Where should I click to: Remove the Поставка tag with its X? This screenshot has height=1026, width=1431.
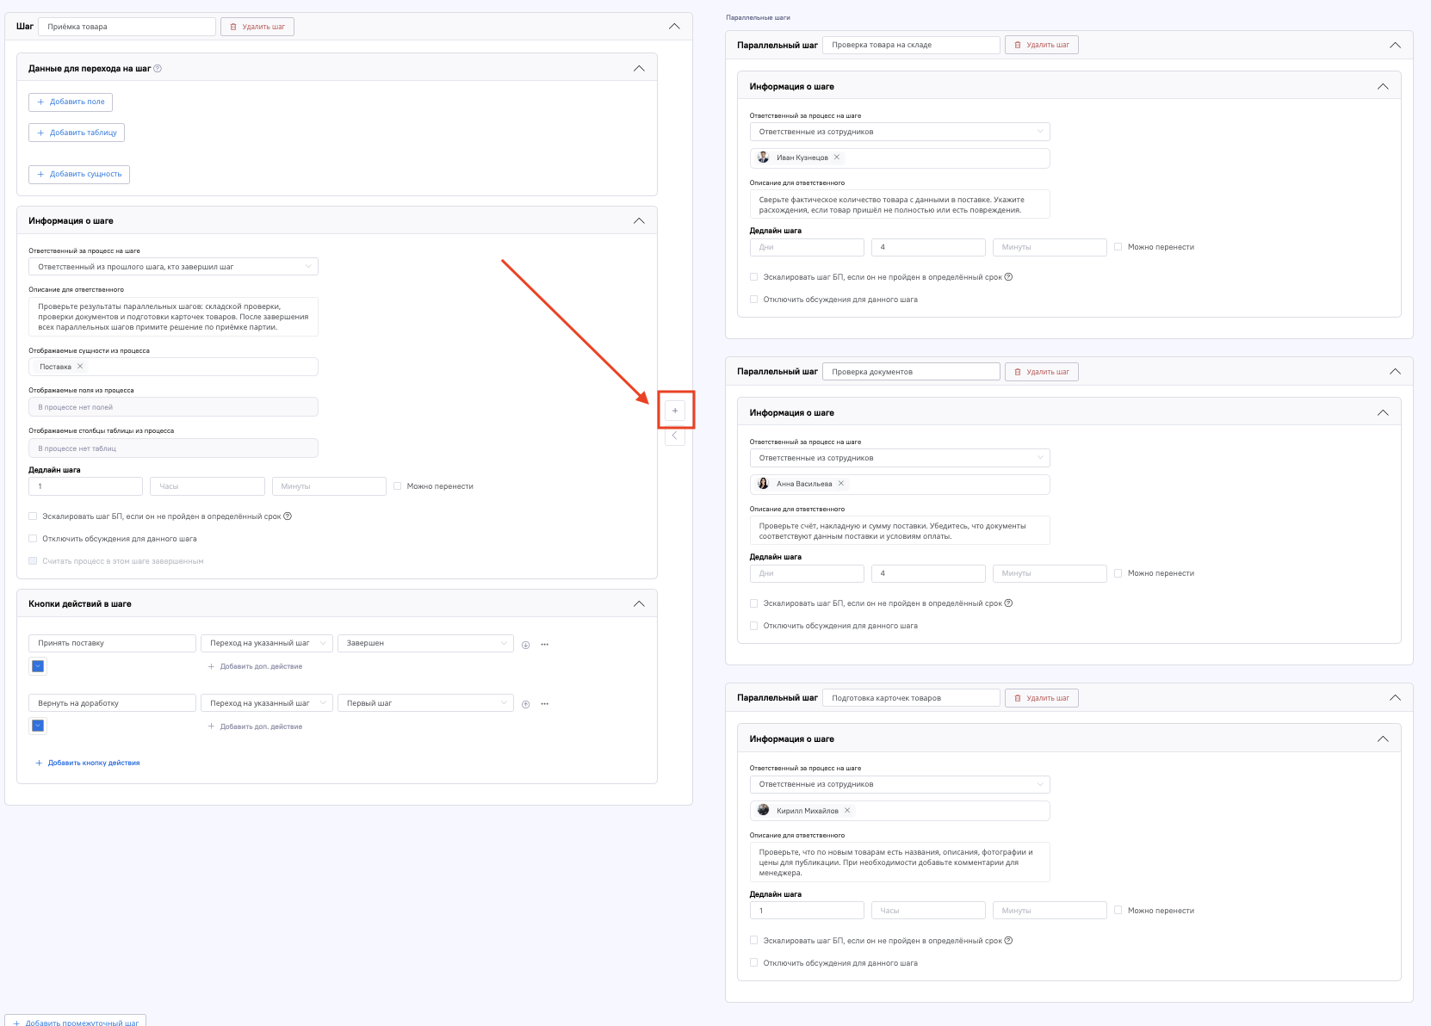(x=80, y=367)
